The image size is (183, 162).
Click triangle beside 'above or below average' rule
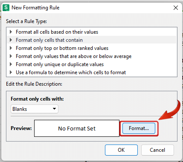pyautogui.click(x=11, y=56)
